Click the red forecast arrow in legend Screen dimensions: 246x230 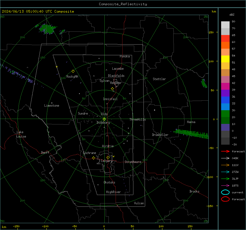click(x=225, y=151)
